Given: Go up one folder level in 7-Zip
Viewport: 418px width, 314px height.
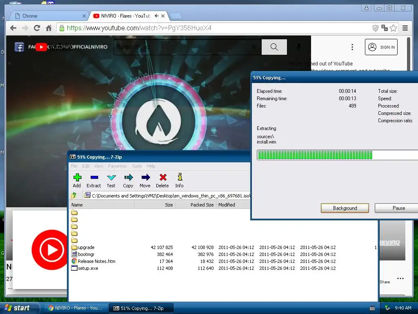Looking at the screenshot, I should tap(74, 195).
